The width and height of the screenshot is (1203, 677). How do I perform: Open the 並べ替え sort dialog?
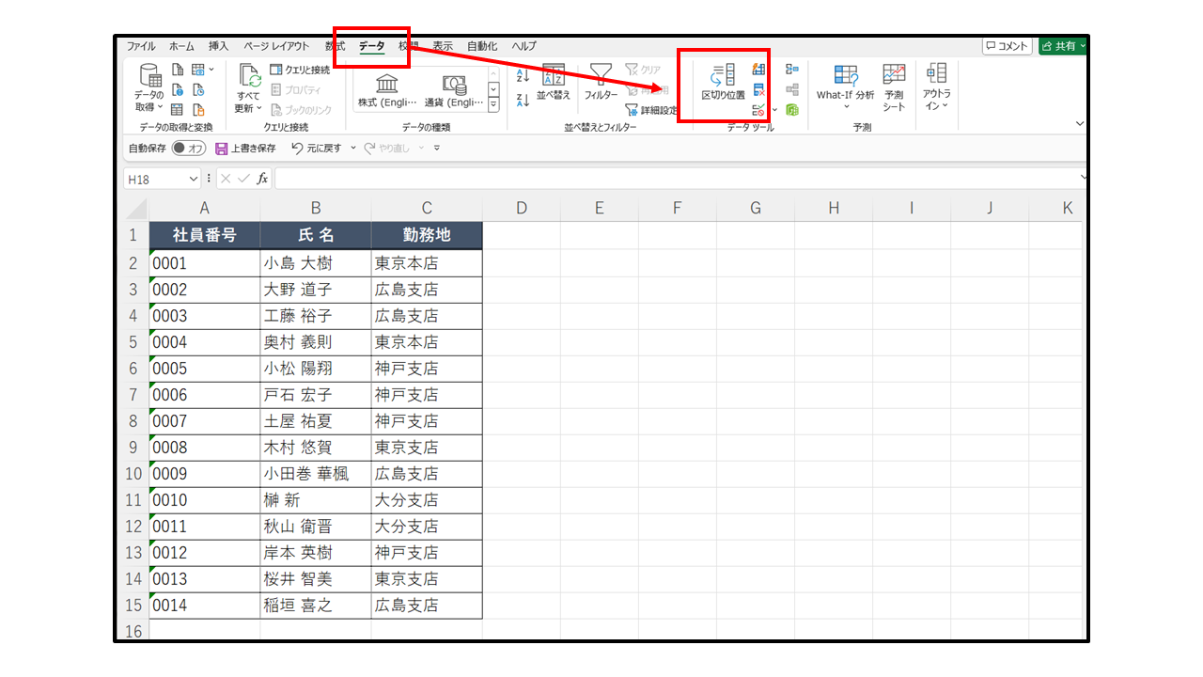(554, 82)
